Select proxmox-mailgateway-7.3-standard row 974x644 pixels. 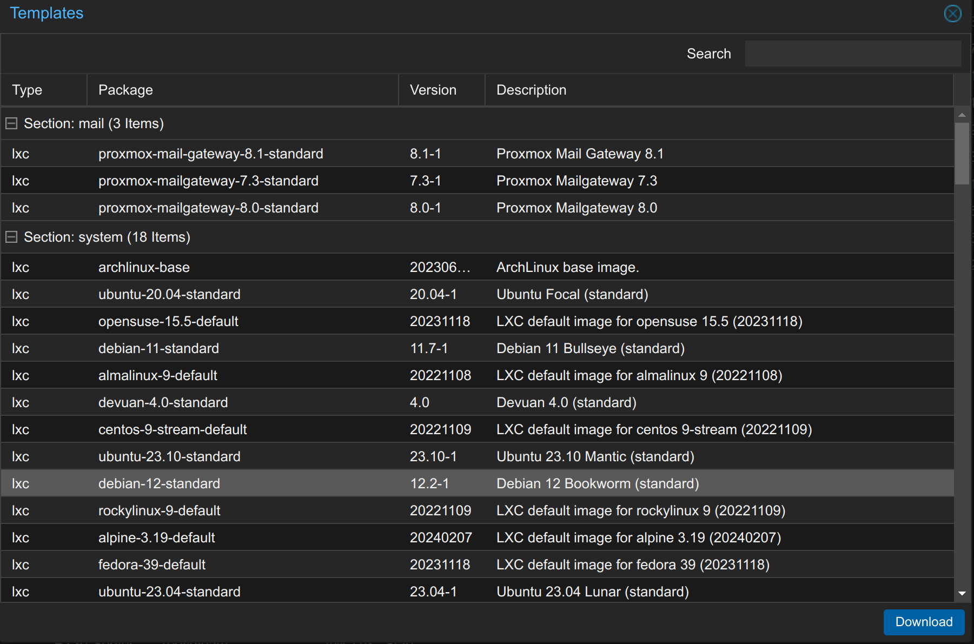477,181
